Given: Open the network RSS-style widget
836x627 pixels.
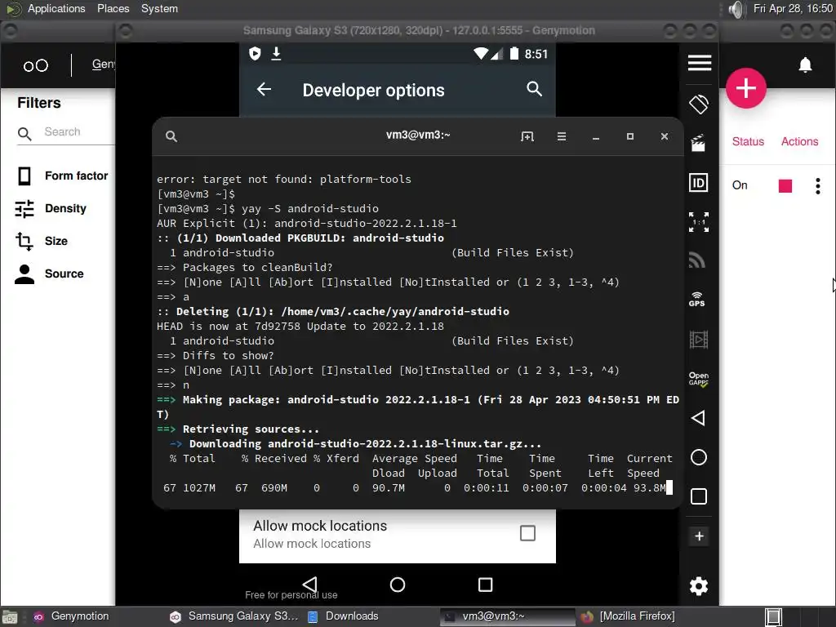Looking at the screenshot, I should point(697,260).
